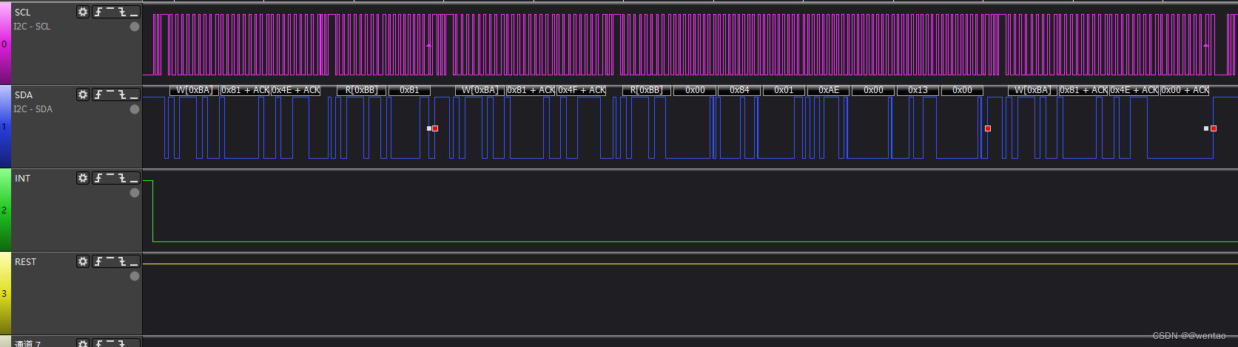Select the '0x4F + ACK' decoded byte bubble

[x=582, y=90]
